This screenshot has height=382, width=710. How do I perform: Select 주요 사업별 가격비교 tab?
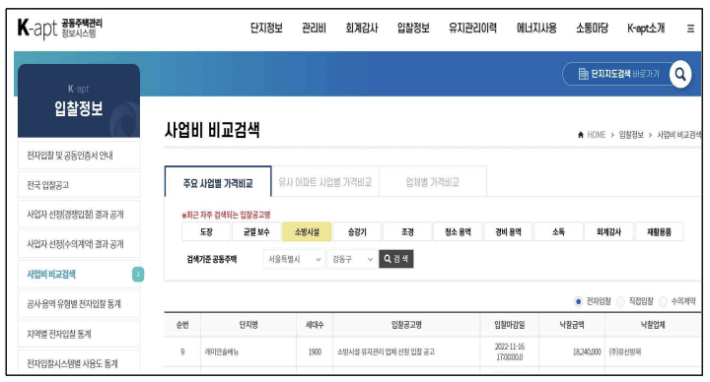coord(218,183)
